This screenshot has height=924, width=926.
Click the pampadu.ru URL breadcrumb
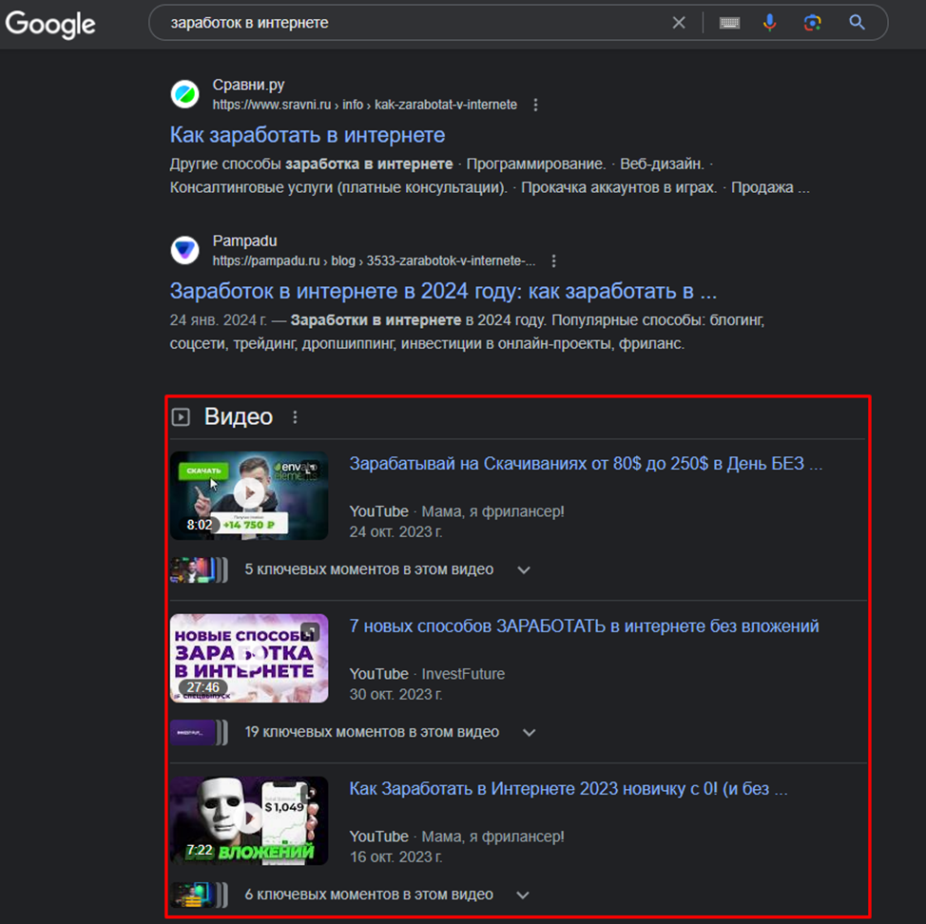point(374,261)
